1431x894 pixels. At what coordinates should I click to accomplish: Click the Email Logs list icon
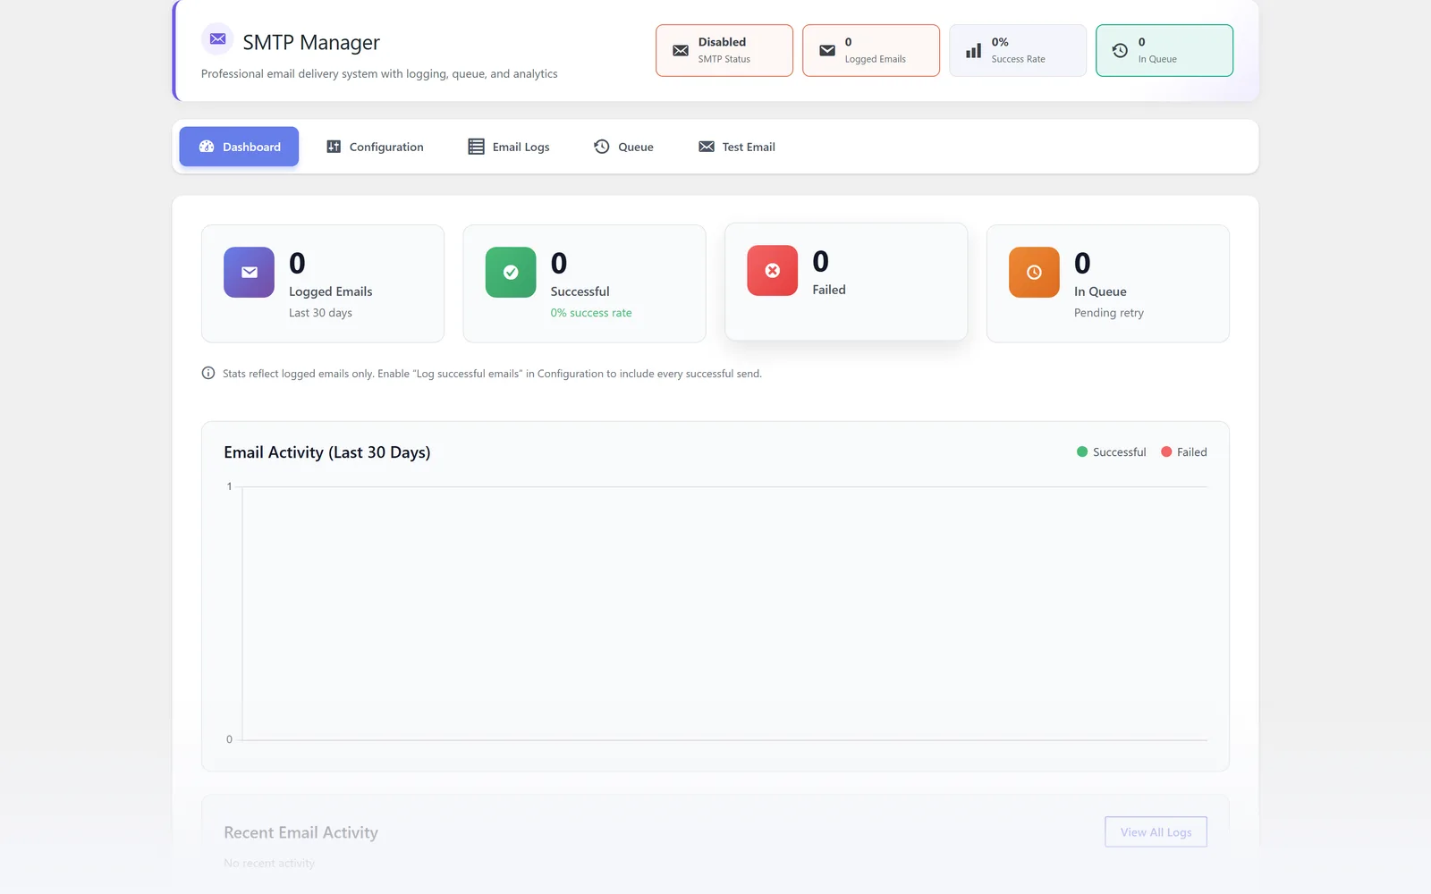click(477, 147)
